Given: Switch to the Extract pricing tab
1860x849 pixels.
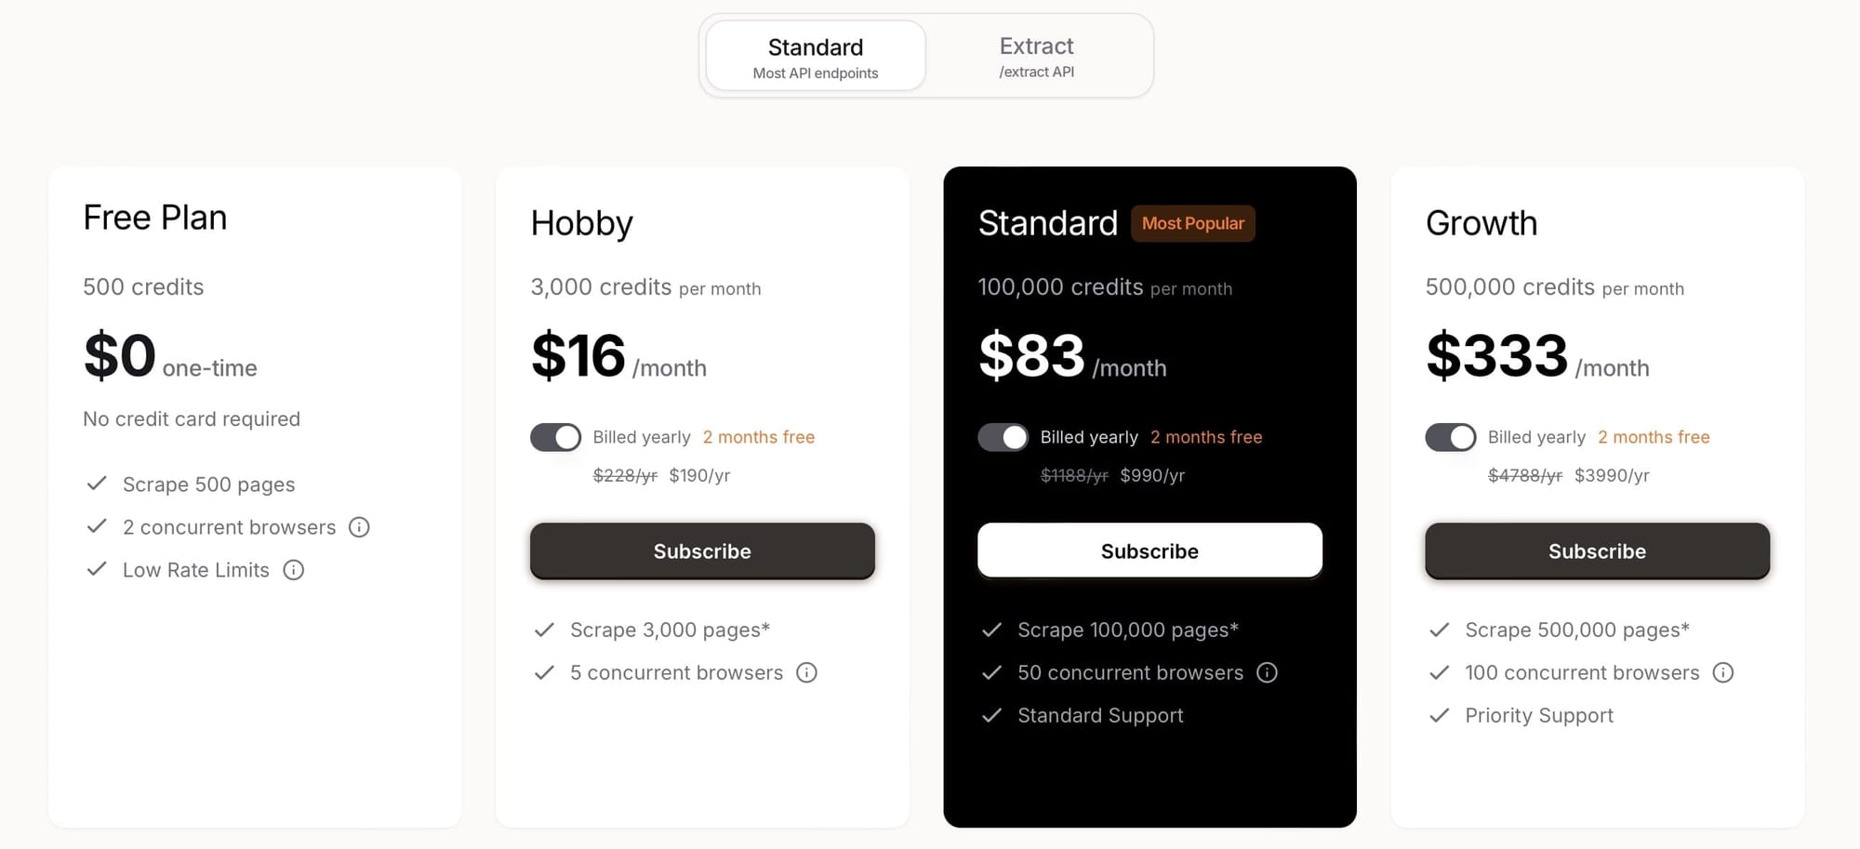Looking at the screenshot, I should 1036,55.
